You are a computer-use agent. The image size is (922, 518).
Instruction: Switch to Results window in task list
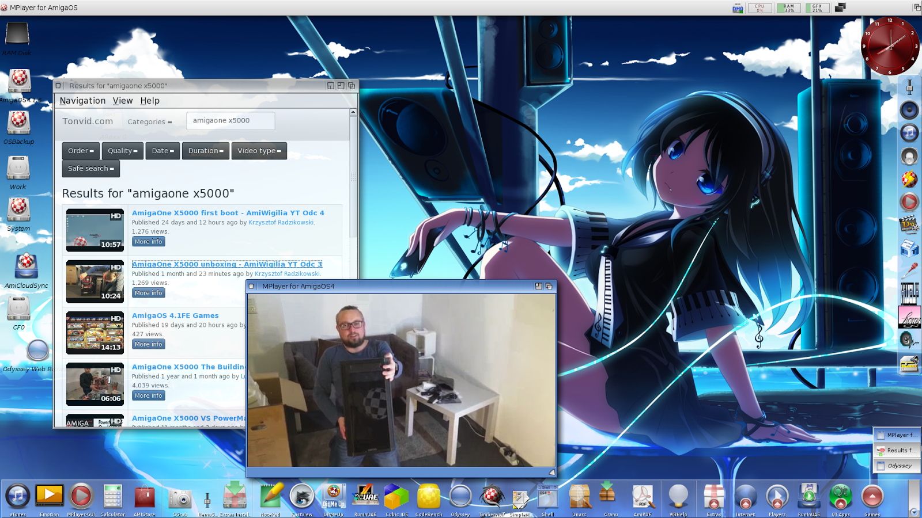coord(897,450)
